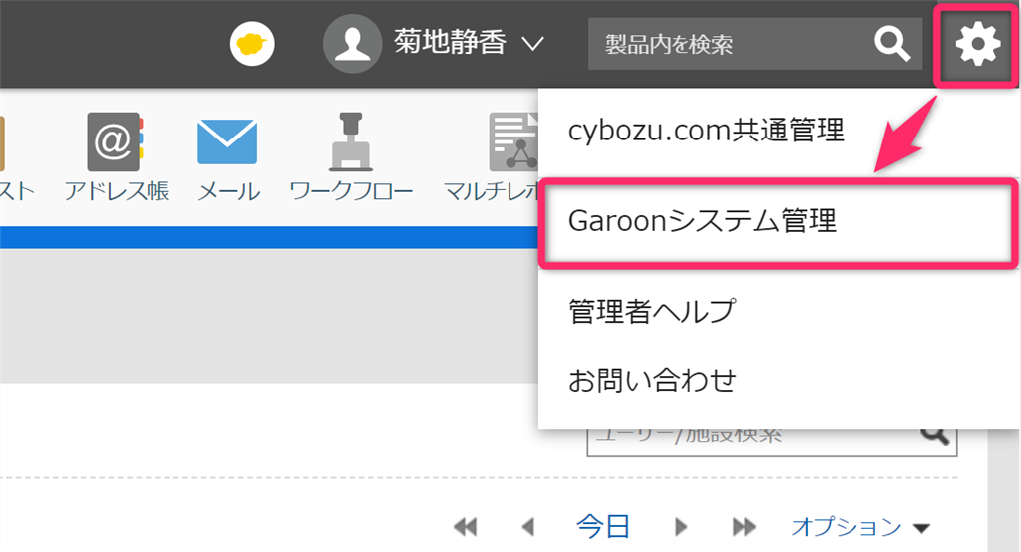Image resolution: width=1021 pixels, height=552 pixels.
Task: Expand the 菊地静香 user dropdown
Action: 533,44
